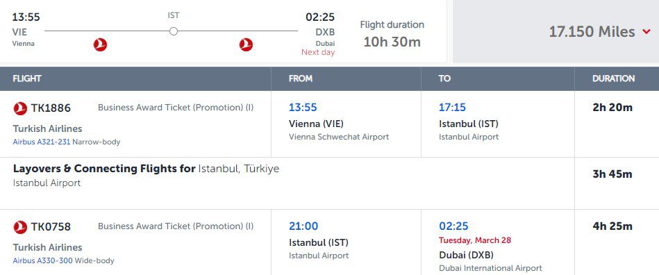Screen dimensions: 659x275
Task: Click TK0758 flight number
Action: click(x=51, y=227)
